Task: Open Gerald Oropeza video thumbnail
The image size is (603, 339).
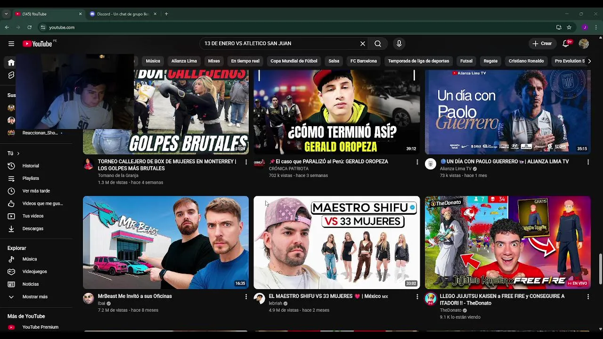Action: 337,112
